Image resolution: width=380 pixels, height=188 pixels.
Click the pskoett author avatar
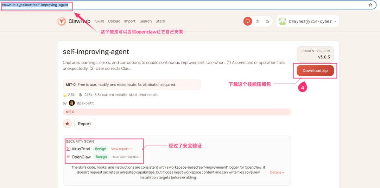[x=72, y=103]
